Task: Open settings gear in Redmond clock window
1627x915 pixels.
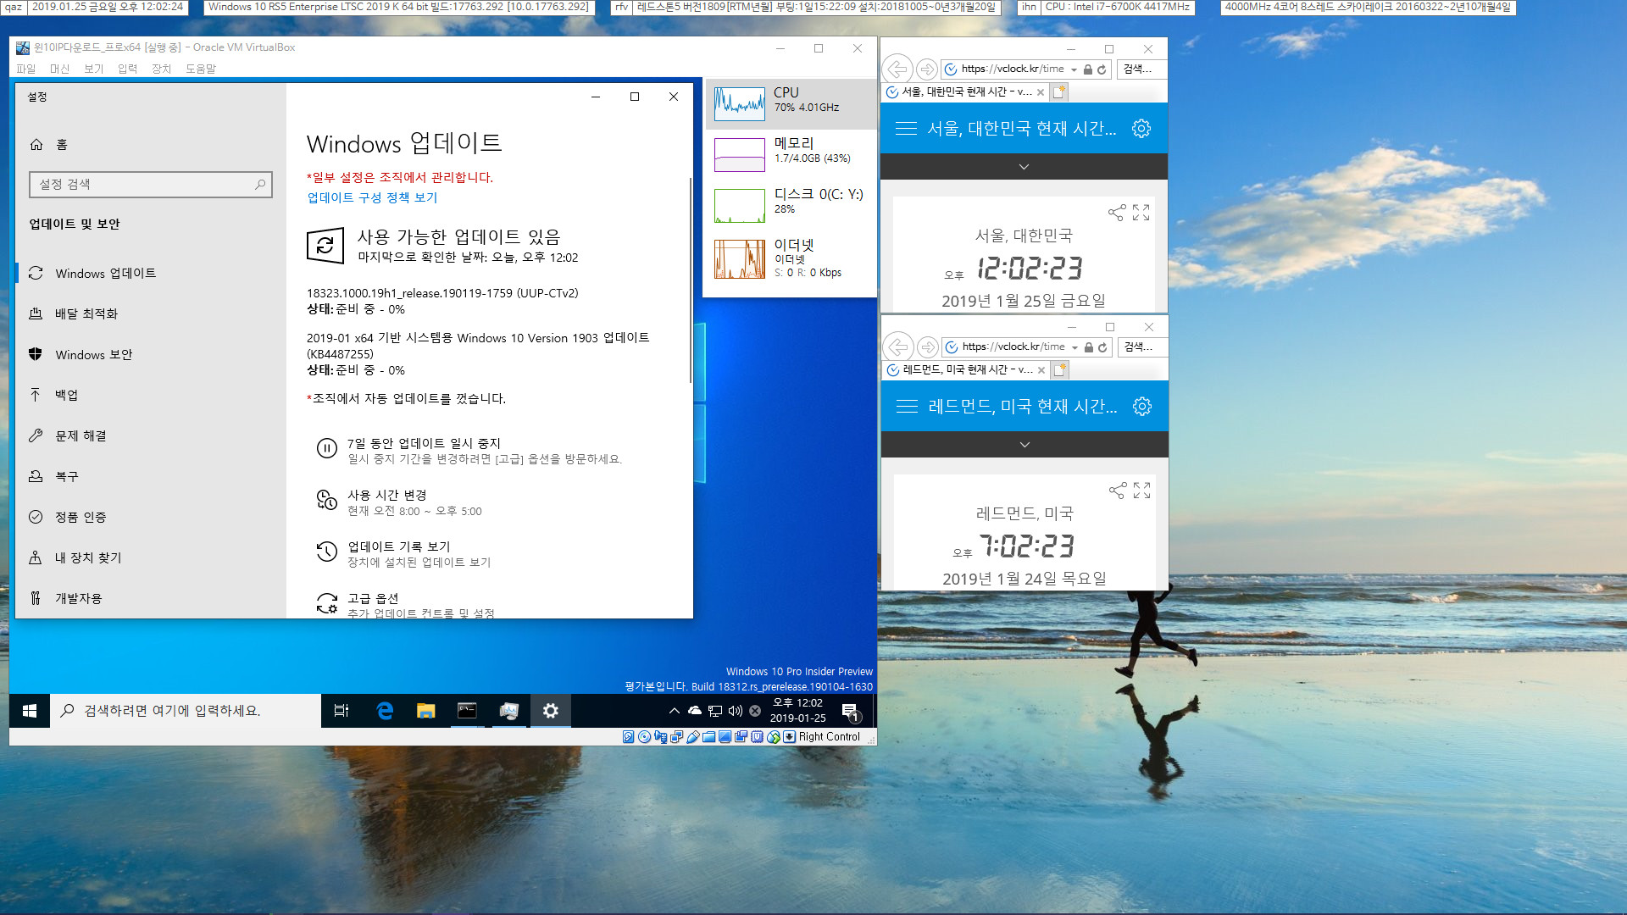Action: (x=1142, y=407)
